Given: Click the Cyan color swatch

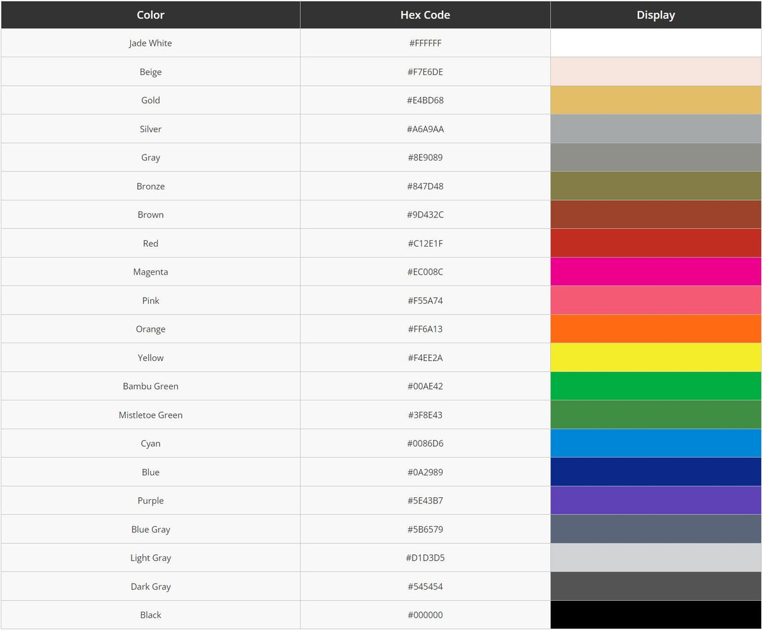Looking at the screenshot, I should [656, 444].
